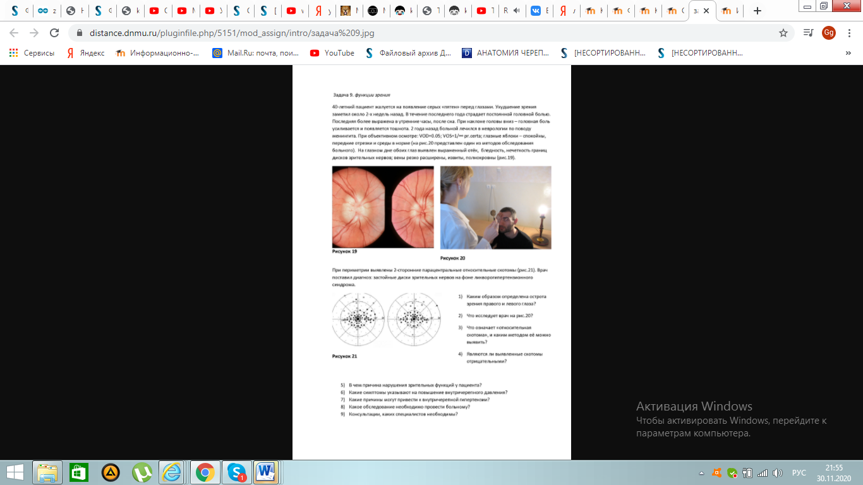Open the YouTube bookmark
The height and width of the screenshot is (485, 863).
point(332,53)
